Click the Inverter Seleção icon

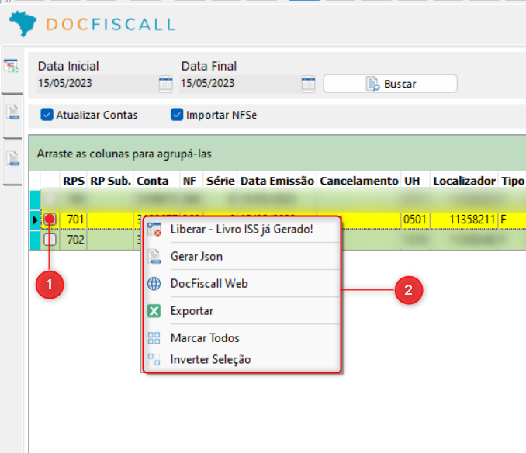click(x=154, y=359)
